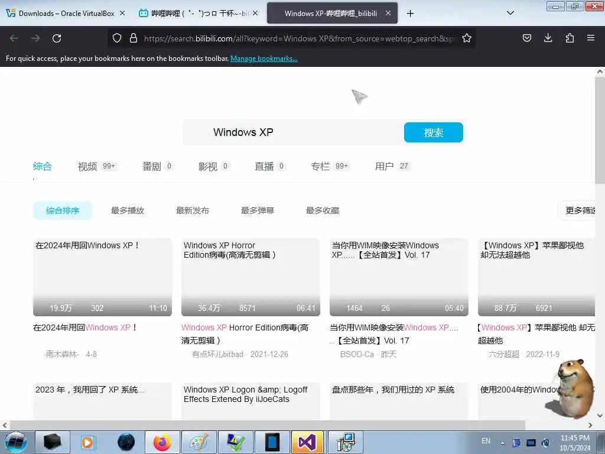605x454 pixels.
Task: Open uploader -雨木森林- profile
Action: pyautogui.click(x=61, y=355)
